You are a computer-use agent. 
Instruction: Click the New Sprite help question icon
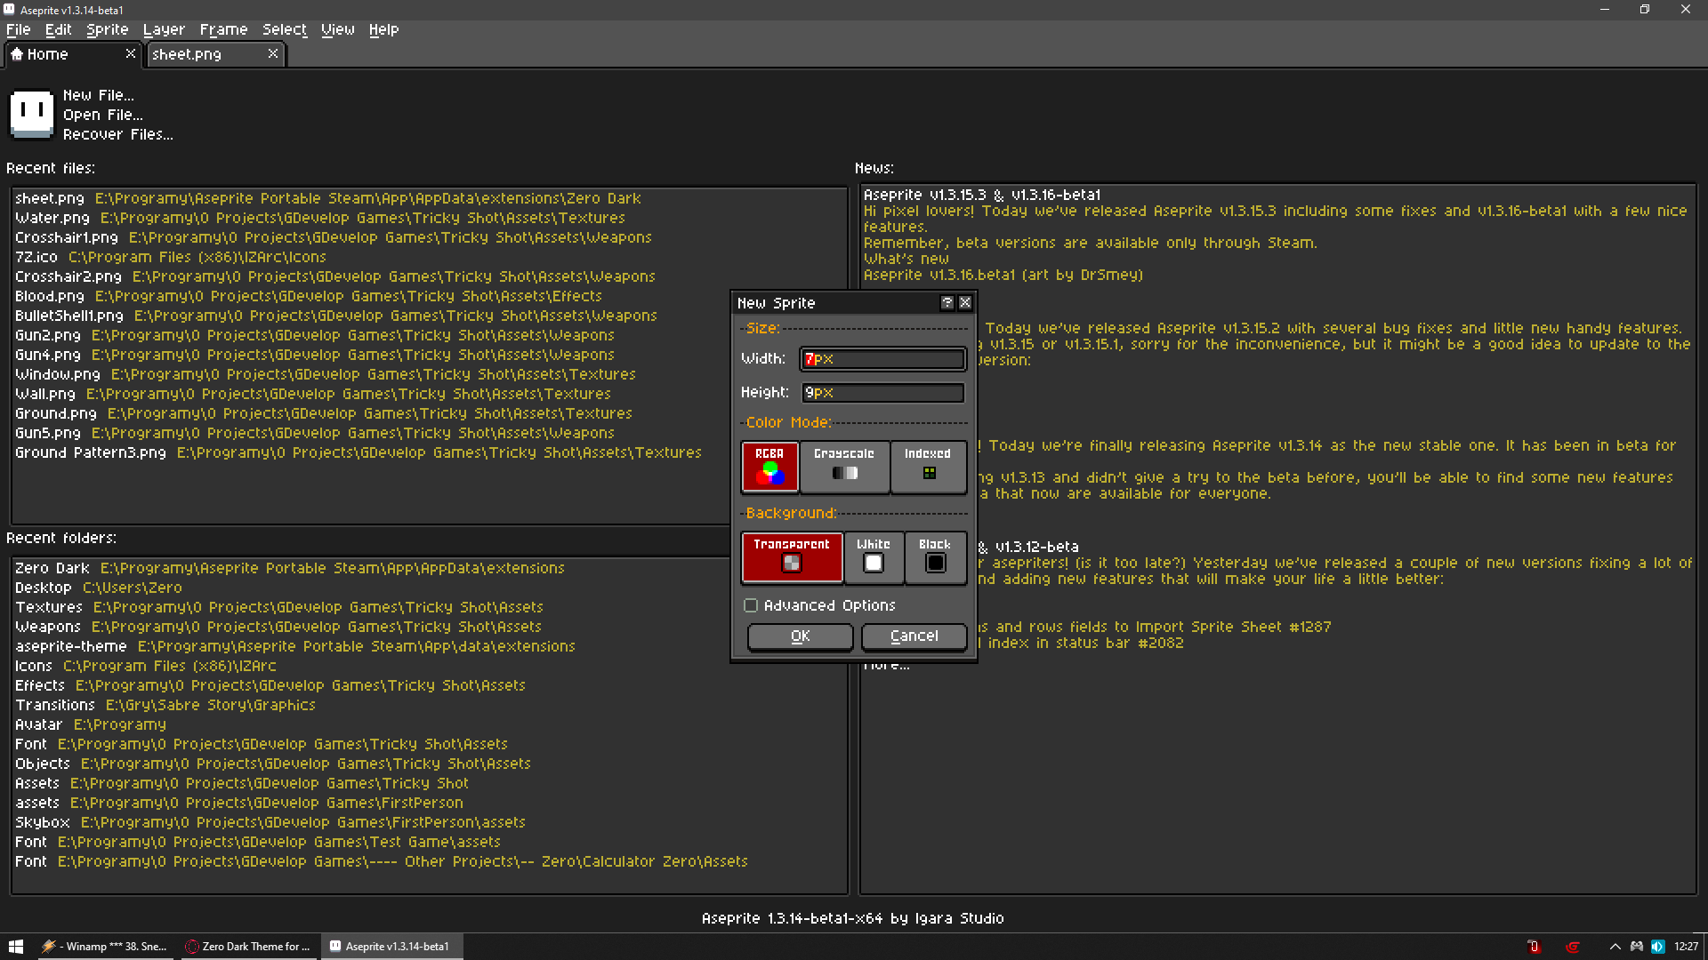(947, 303)
